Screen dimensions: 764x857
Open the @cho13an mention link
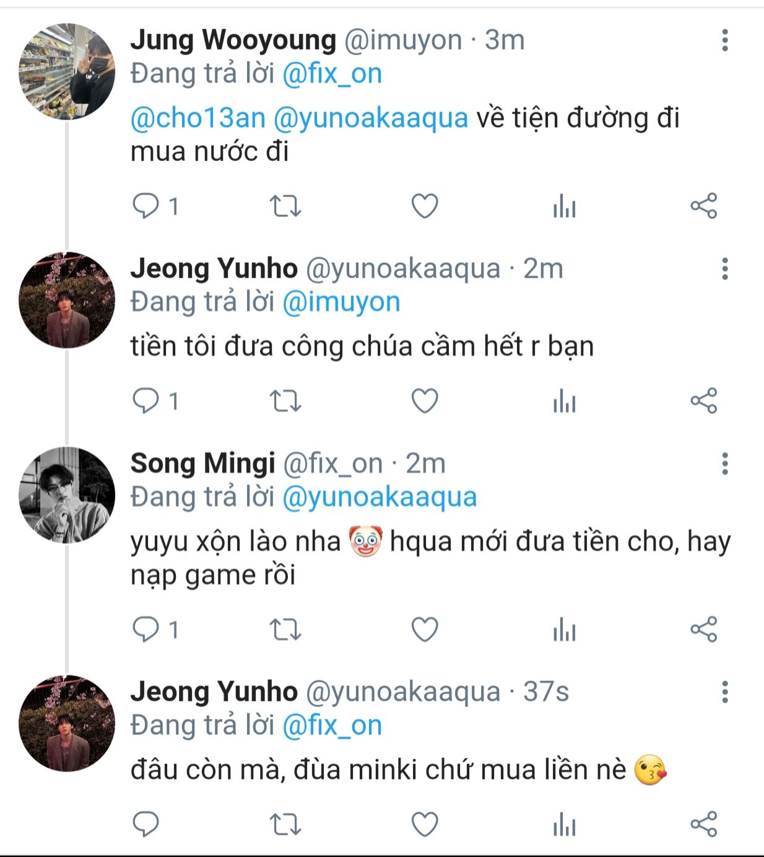(x=198, y=118)
